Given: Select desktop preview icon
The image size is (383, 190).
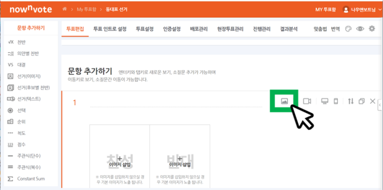Looking at the screenshot, I should tap(325, 101).
